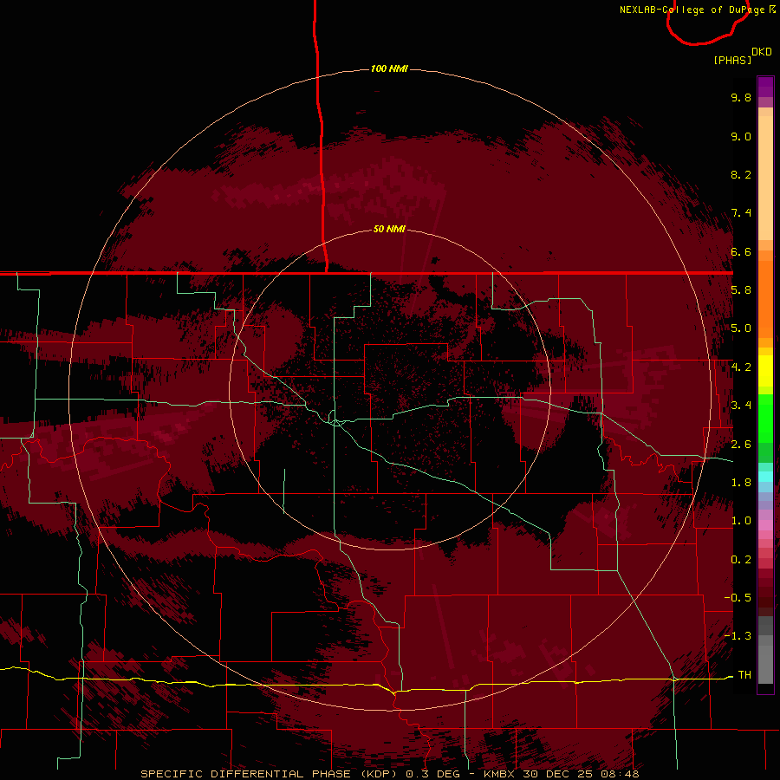This screenshot has height=780, width=780.
Task: Click the 9.8 value on color scale
Action: point(741,97)
